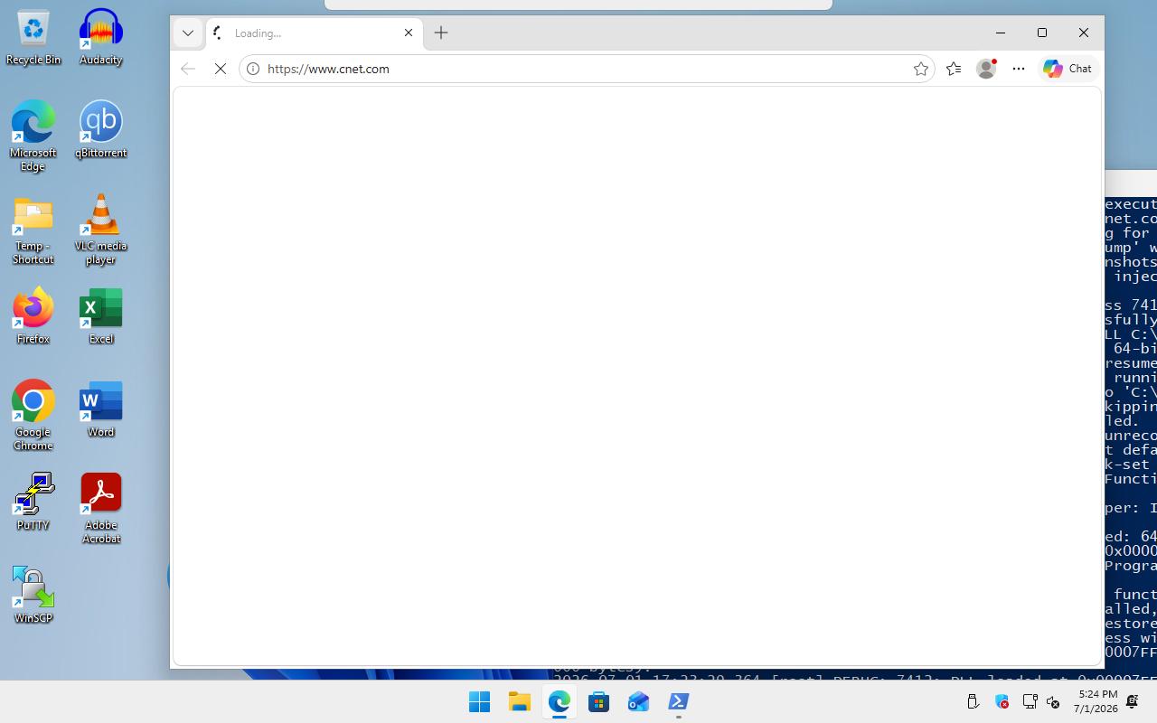Open the notification bell icon
The height and width of the screenshot is (723, 1157).
click(1133, 701)
